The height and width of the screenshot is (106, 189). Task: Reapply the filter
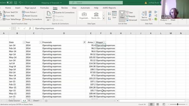[131, 16]
